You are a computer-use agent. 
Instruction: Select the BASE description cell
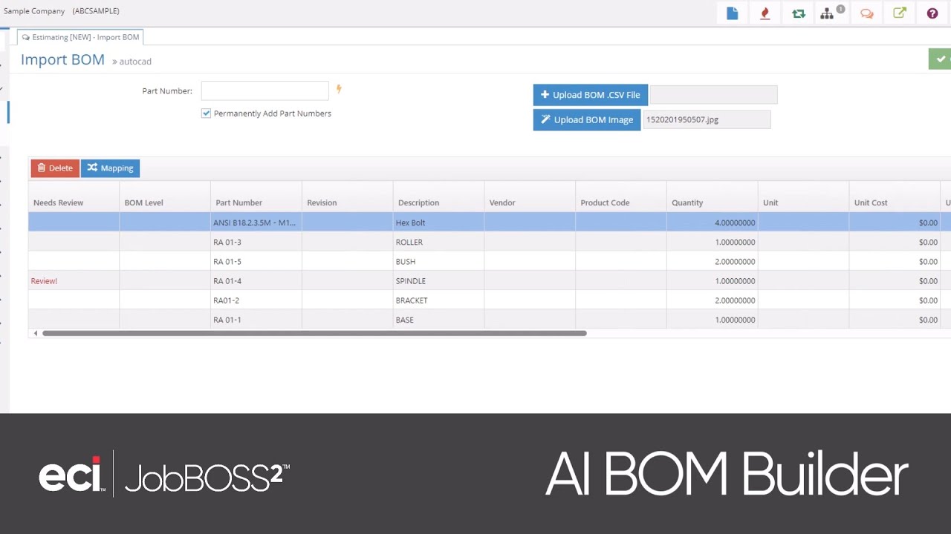point(438,320)
